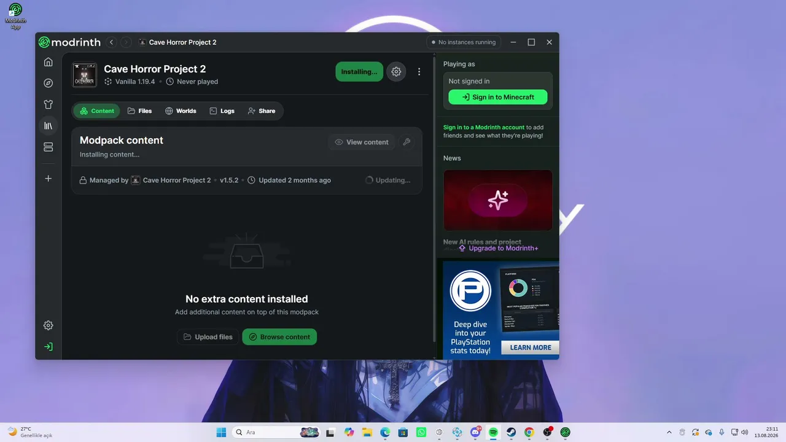Screen dimensions: 786x442
Task: Open File Explorer from the taskbar
Action: pyautogui.click(x=367, y=432)
